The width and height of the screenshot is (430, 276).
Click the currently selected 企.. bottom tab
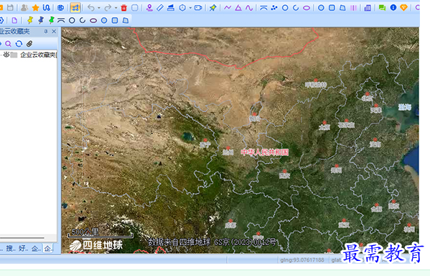[x=48, y=249]
